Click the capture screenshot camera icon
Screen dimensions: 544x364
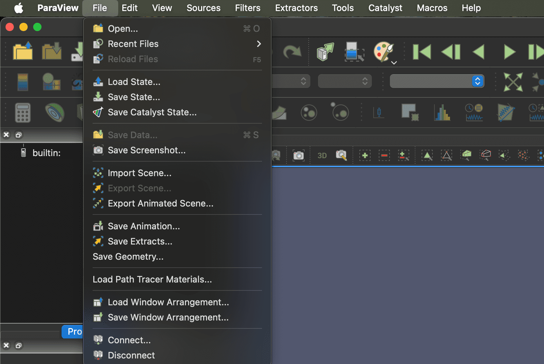point(298,156)
